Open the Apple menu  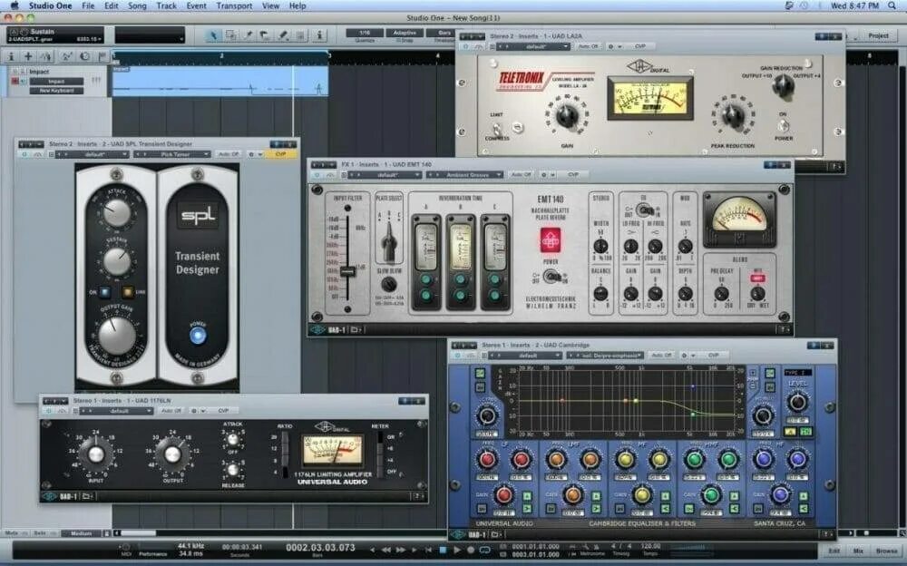(14, 5)
